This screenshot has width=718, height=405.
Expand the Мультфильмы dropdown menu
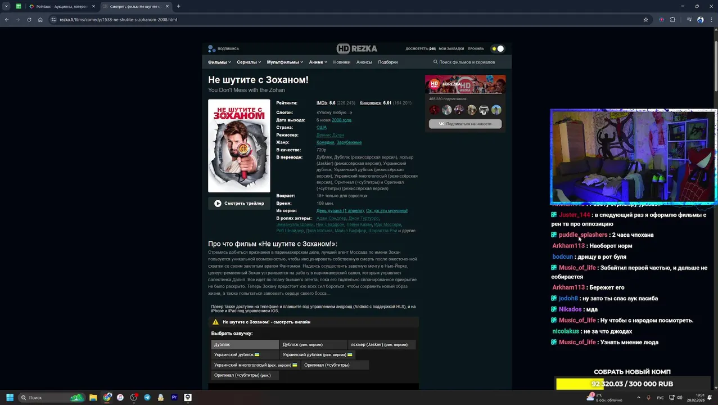point(285,62)
